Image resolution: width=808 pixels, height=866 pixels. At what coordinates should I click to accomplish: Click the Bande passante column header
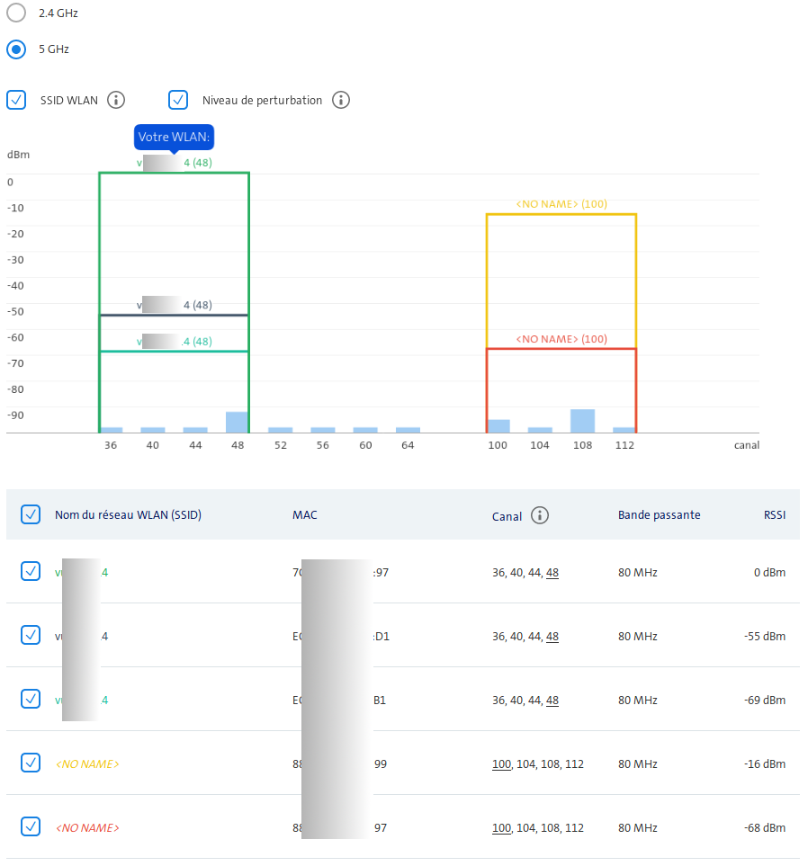[659, 515]
